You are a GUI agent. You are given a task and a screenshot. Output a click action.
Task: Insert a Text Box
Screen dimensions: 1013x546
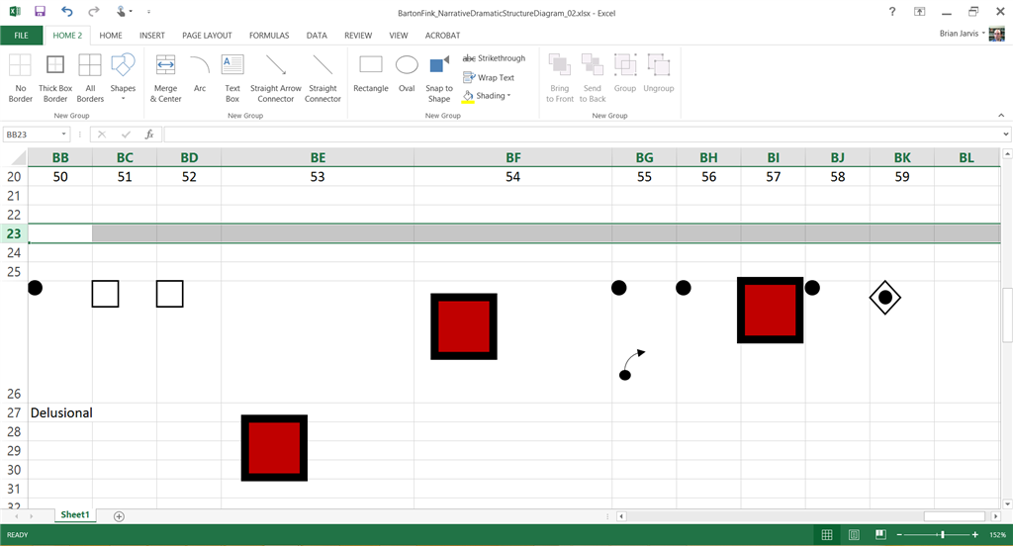(231, 78)
